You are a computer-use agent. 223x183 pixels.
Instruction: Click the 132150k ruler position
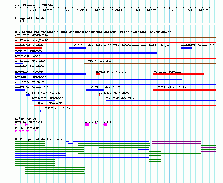(x=152, y=10)
